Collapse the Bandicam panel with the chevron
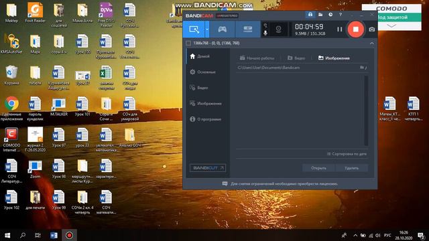The height and width of the screenshot is (241, 429). pos(371,43)
